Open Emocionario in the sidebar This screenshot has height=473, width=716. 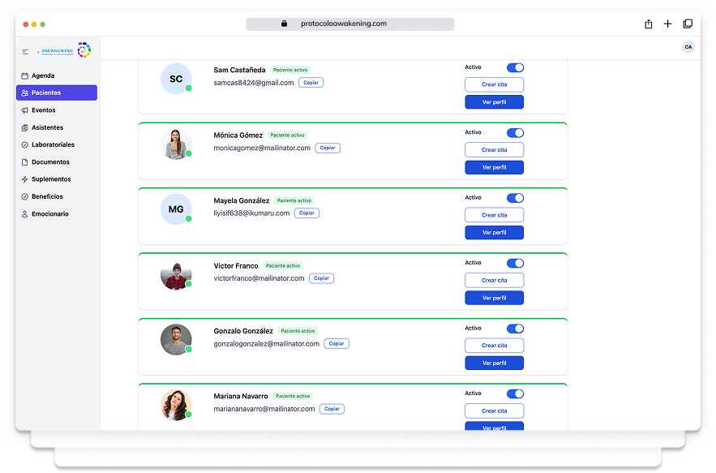[x=49, y=214]
